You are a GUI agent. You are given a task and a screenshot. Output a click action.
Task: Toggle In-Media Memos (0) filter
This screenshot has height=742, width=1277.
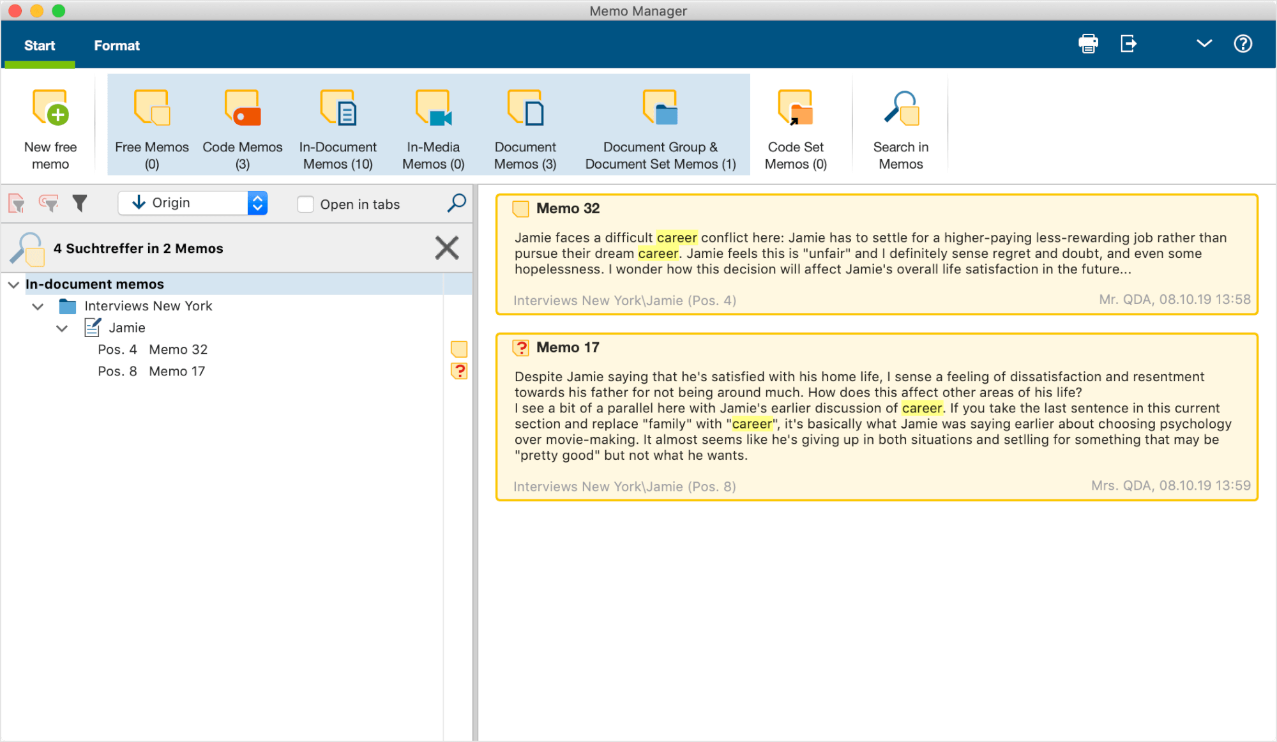click(x=434, y=129)
